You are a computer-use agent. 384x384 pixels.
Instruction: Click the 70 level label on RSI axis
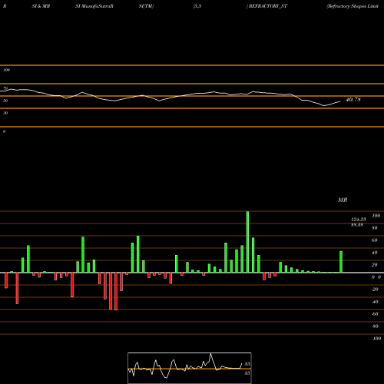[x=5, y=88]
